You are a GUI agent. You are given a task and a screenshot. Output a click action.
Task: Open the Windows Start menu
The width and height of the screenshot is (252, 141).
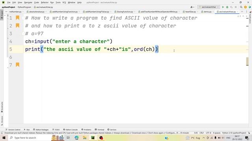click(x=4, y=137)
